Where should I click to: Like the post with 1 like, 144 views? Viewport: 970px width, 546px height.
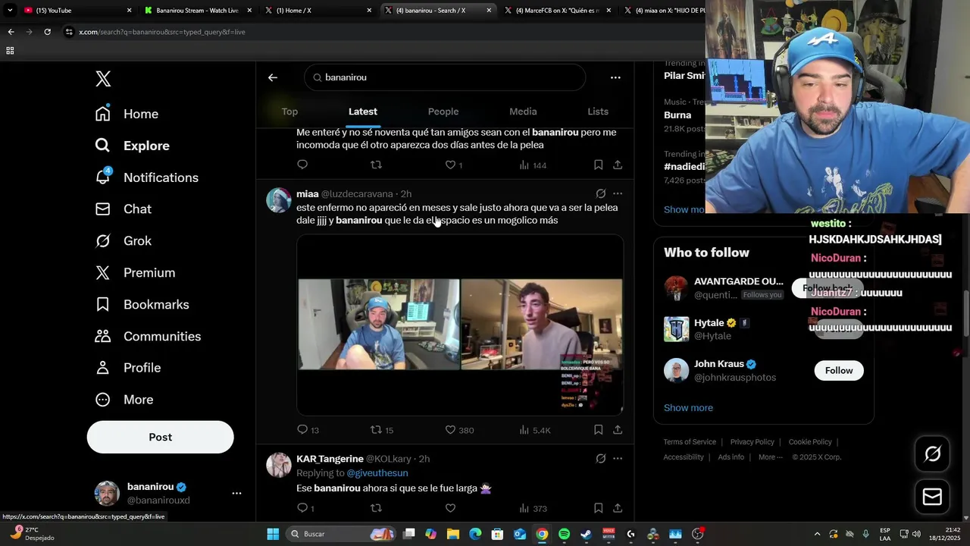[454, 165]
